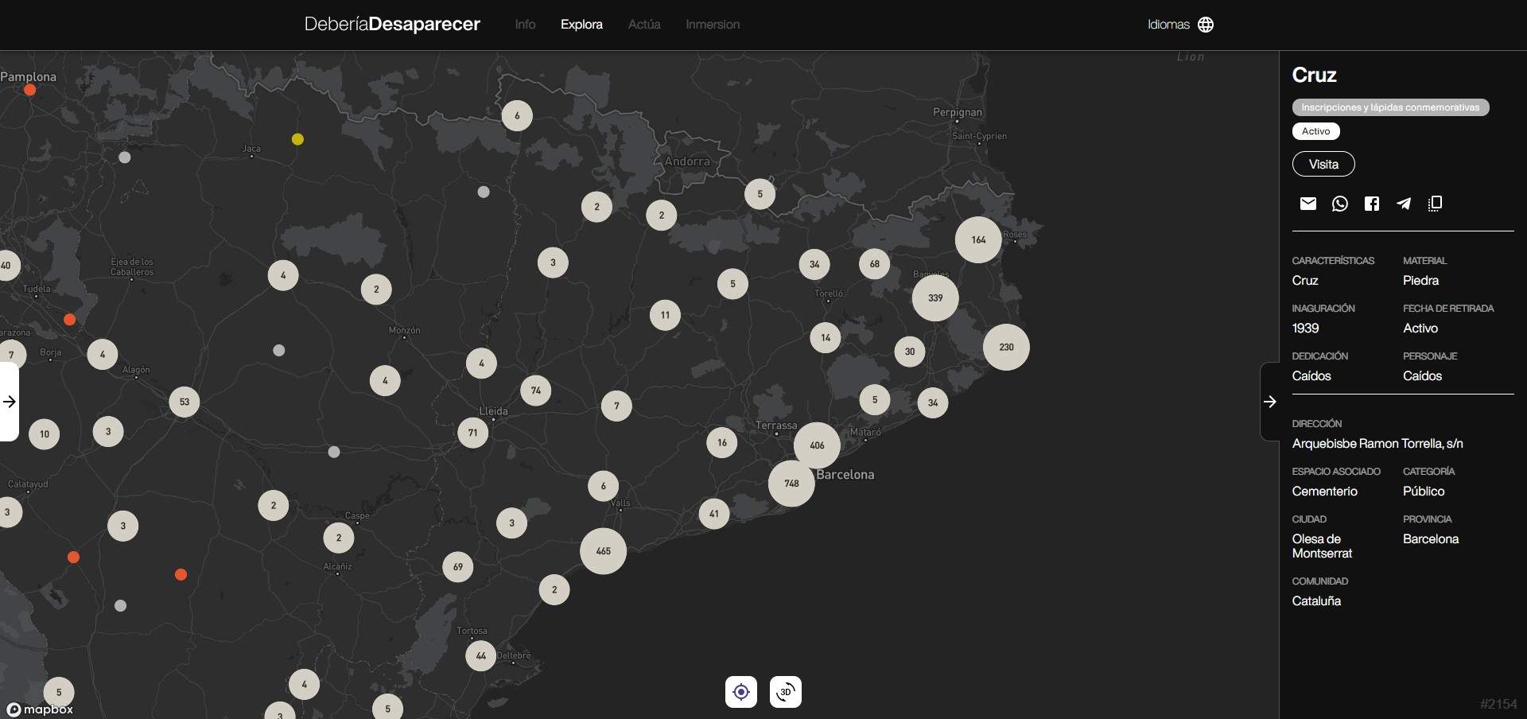Open the Inmersion menu item
Screen dimensions: 1527x719
(713, 25)
